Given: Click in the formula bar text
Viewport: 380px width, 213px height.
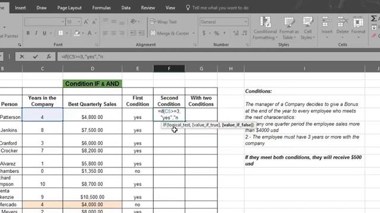Looking at the screenshot, I should click(x=83, y=57).
